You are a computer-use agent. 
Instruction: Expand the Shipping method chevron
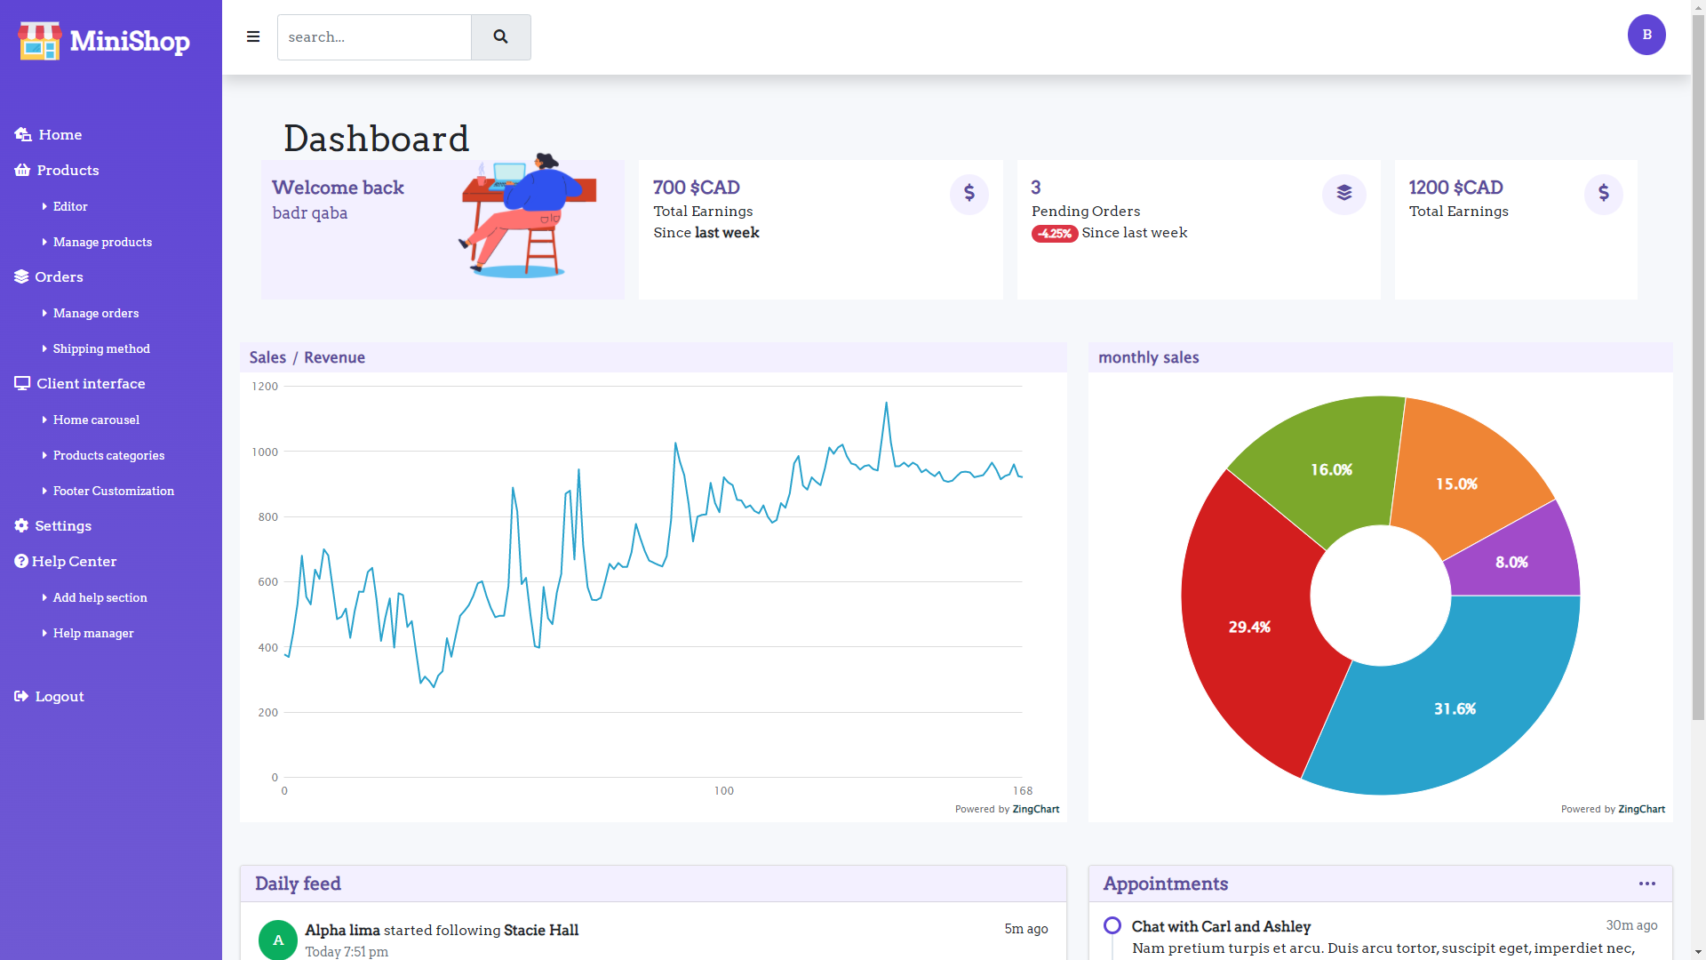click(45, 348)
